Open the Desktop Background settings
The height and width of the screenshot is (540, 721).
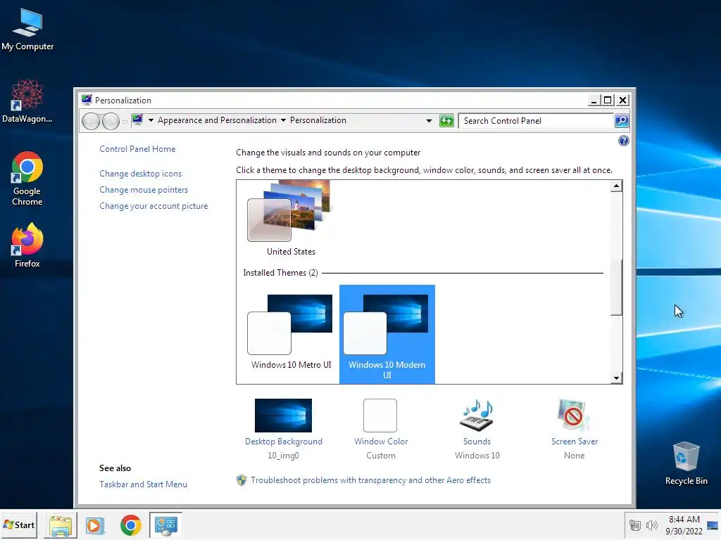[x=283, y=415]
